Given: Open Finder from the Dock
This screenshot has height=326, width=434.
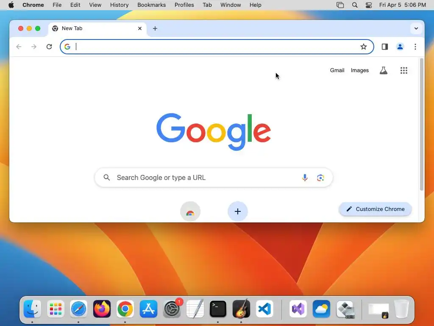Looking at the screenshot, I should pyautogui.click(x=32, y=309).
